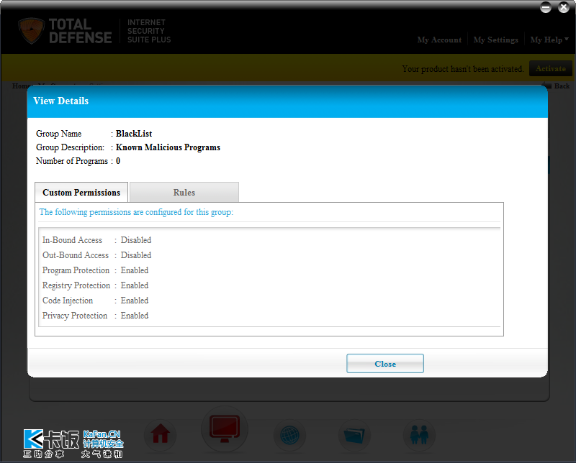Click the Total Defense shield logo
The height and width of the screenshot is (463, 576).
31,31
